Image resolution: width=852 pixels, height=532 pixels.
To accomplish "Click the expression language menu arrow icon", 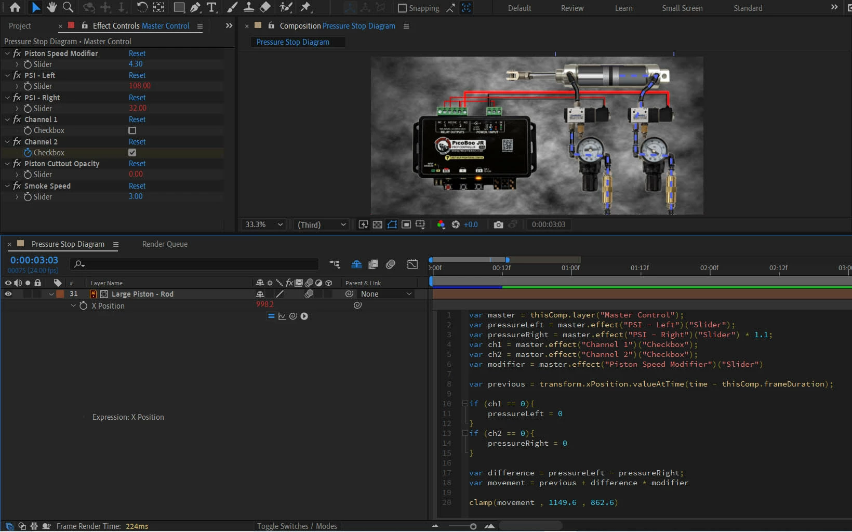I will [x=304, y=316].
